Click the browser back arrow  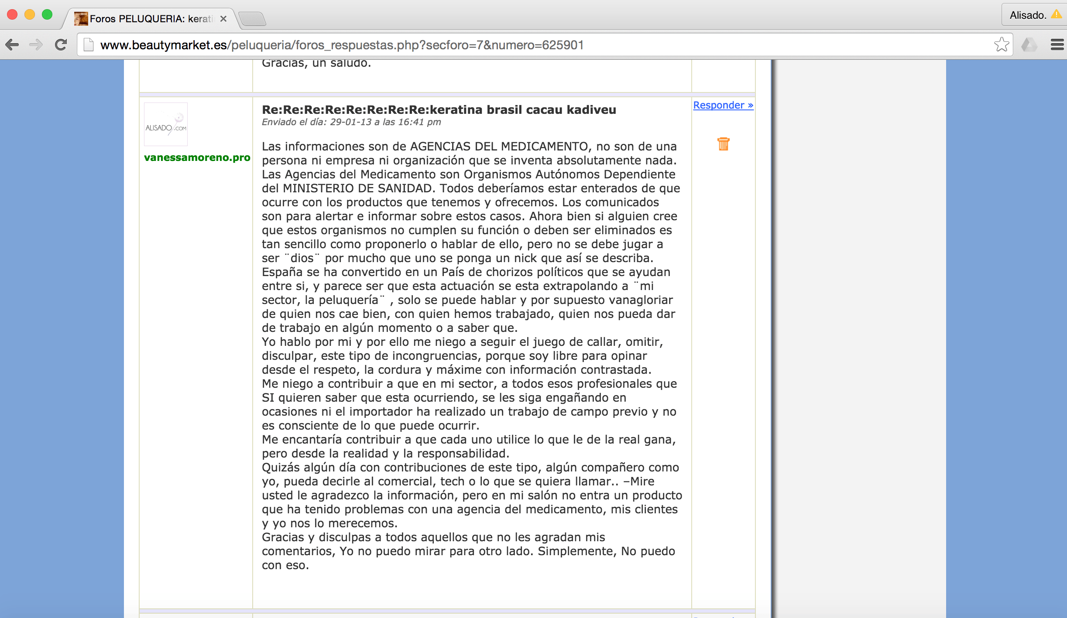pyautogui.click(x=12, y=44)
